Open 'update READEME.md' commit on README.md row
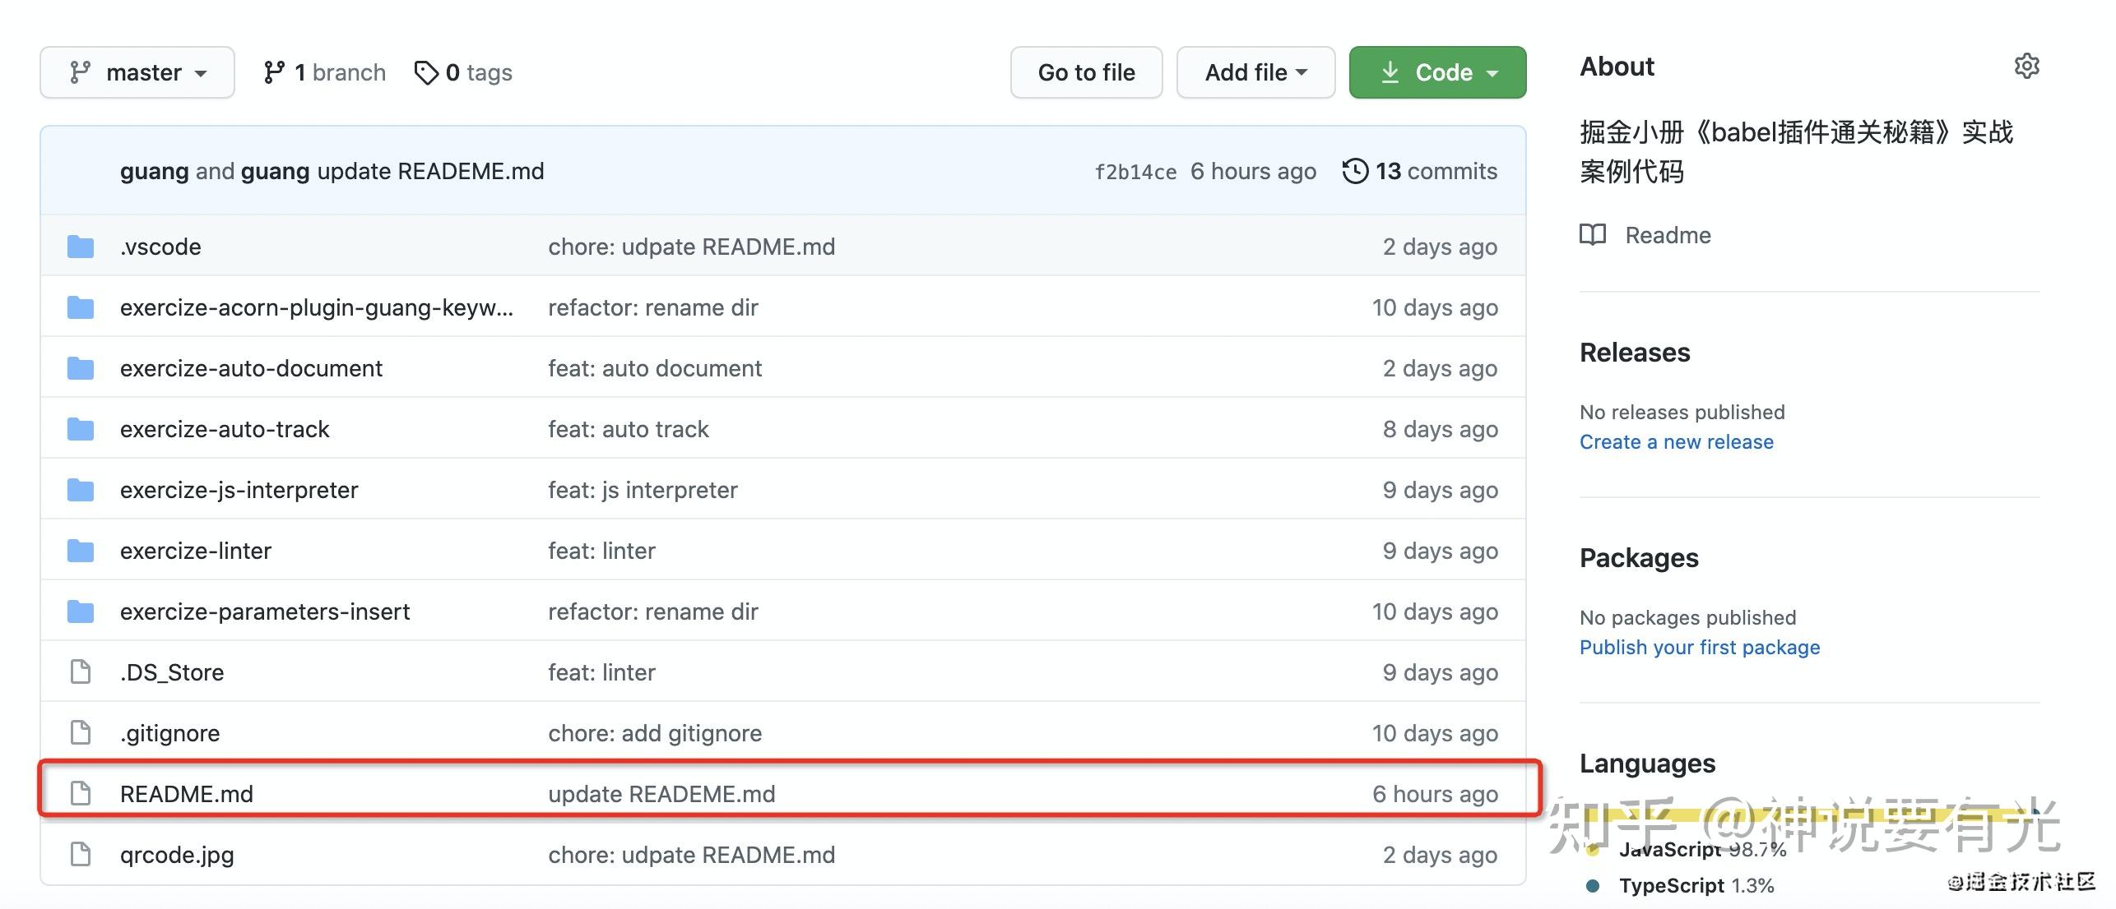The image size is (2116, 909). point(662,794)
